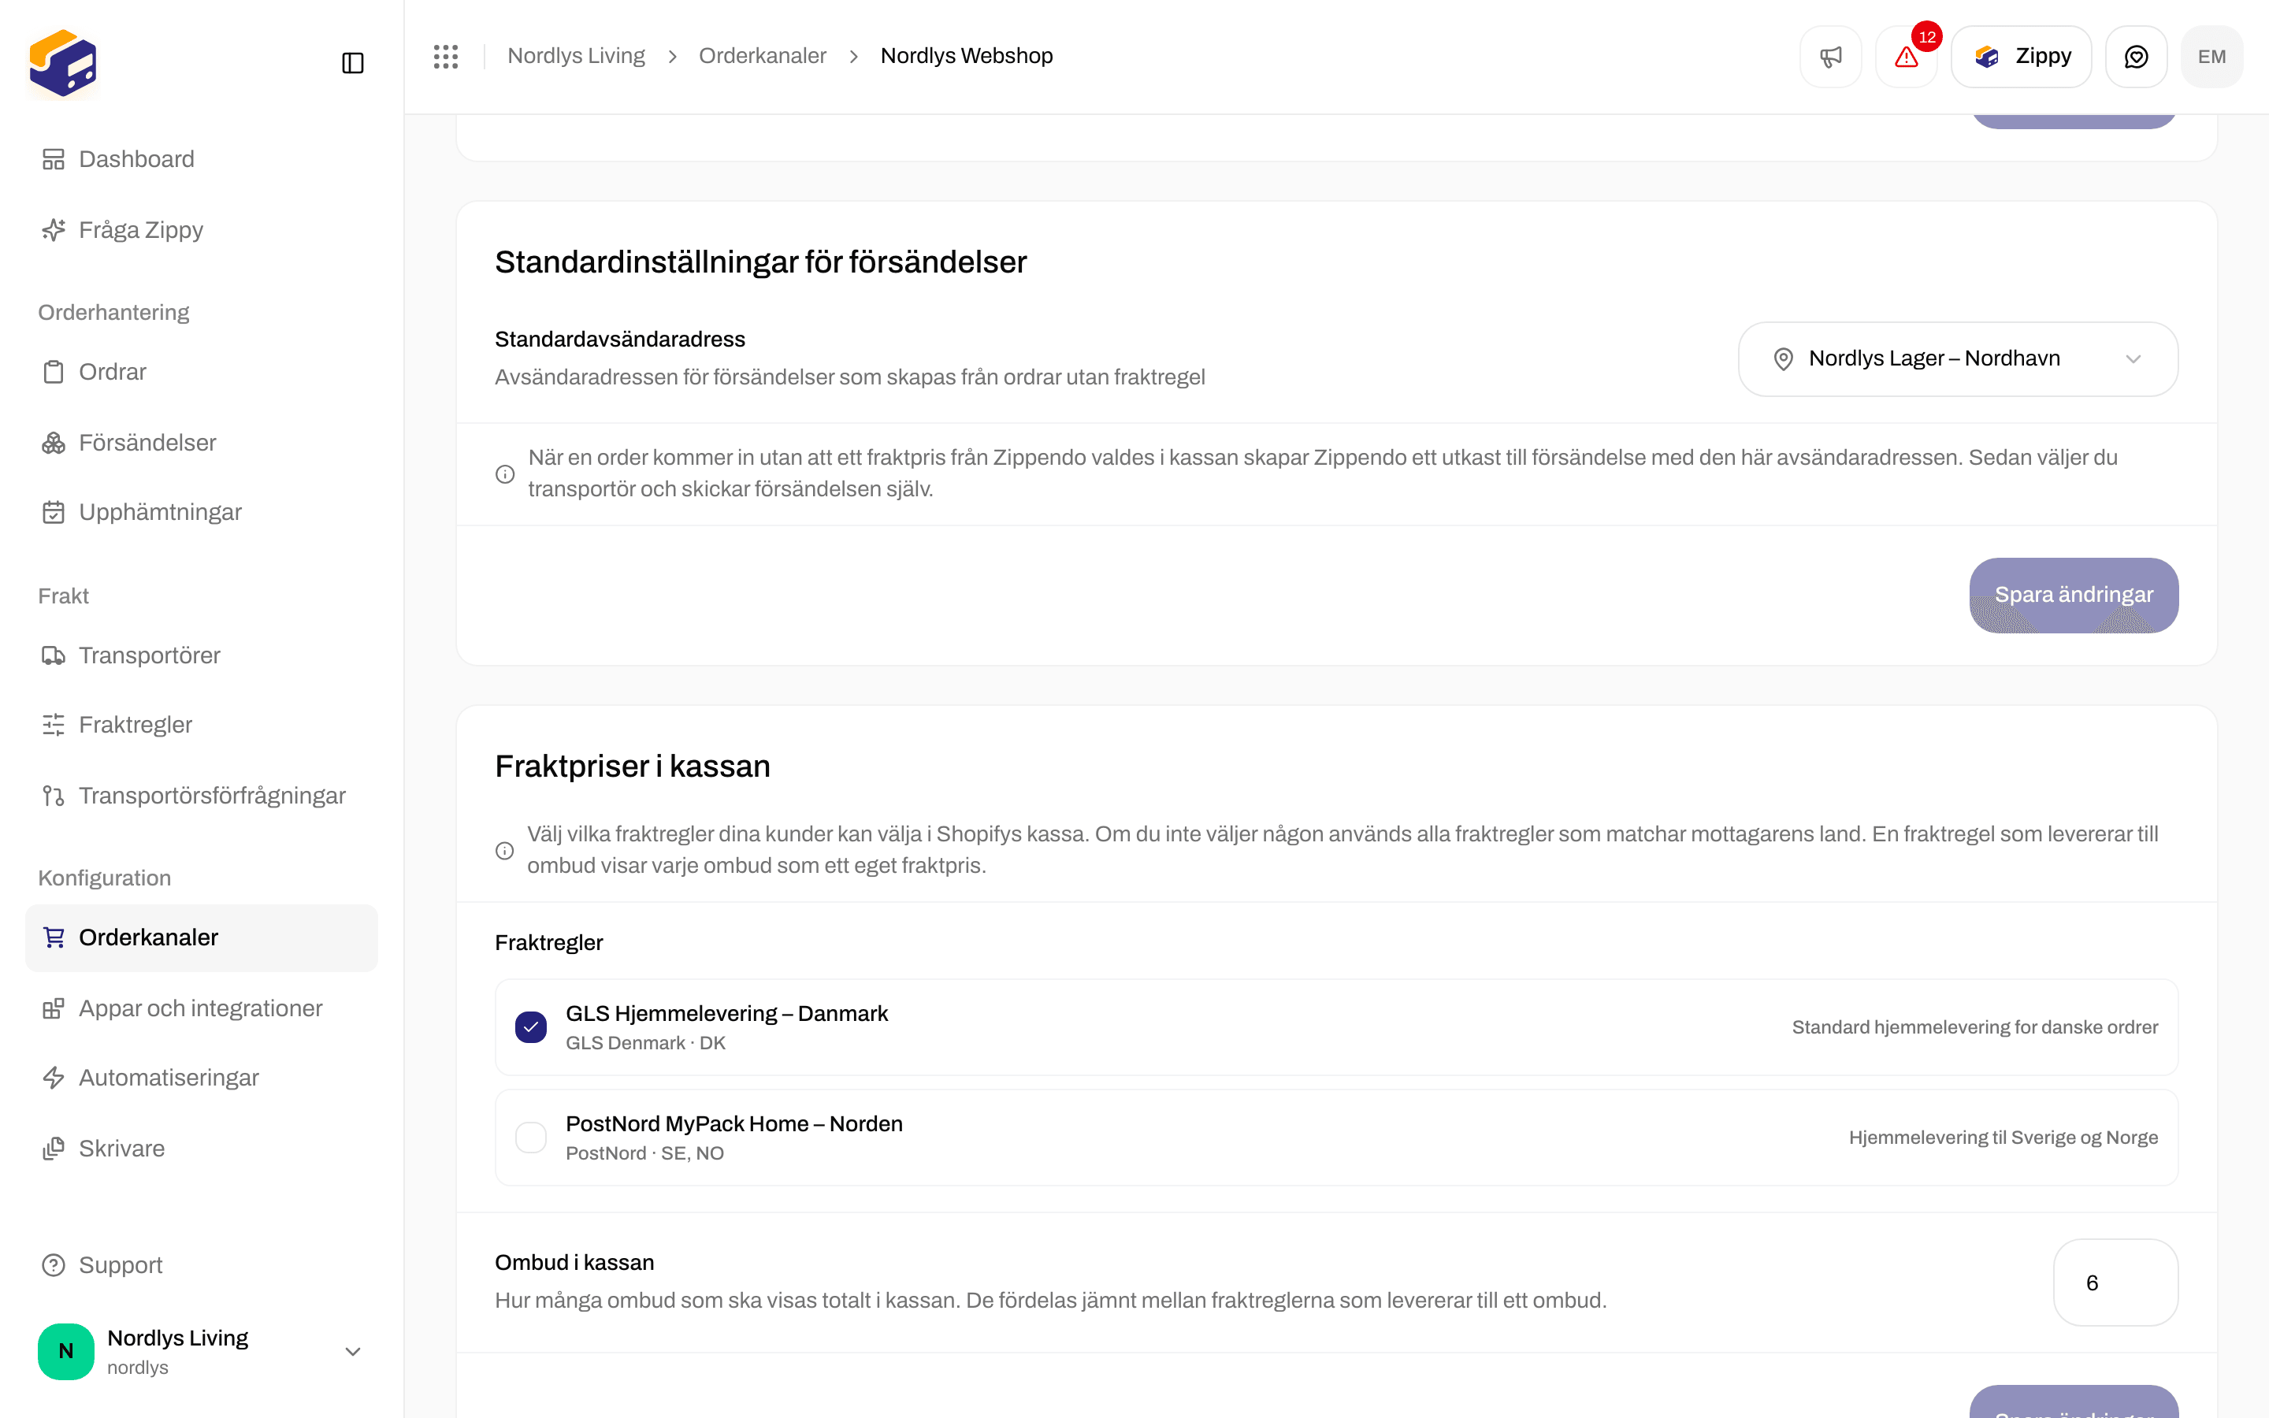Click the 'nordlys' organization handle text

pos(138,1368)
